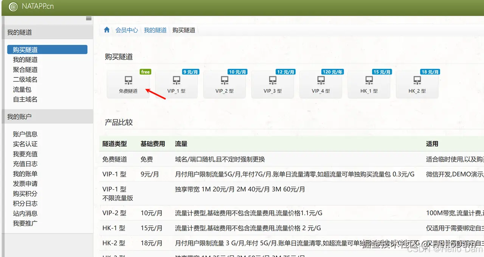484x257 pixels.
Task: Open 二级域名 sidebar item
Action: [x=25, y=79]
